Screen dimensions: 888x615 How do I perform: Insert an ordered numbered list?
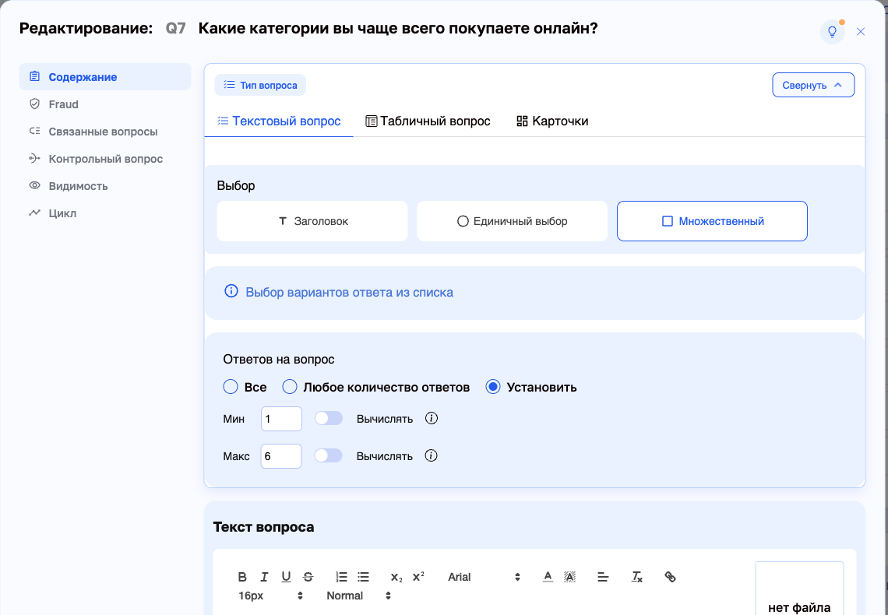[341, 577]
